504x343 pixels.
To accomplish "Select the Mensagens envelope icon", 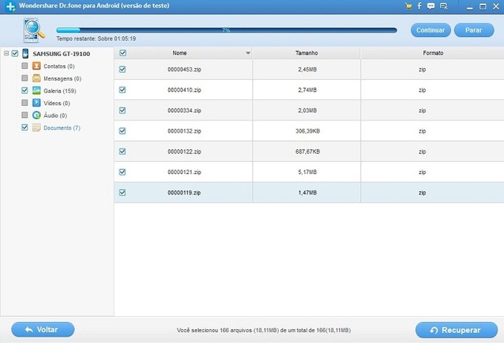I will click(x=36, y=78).
